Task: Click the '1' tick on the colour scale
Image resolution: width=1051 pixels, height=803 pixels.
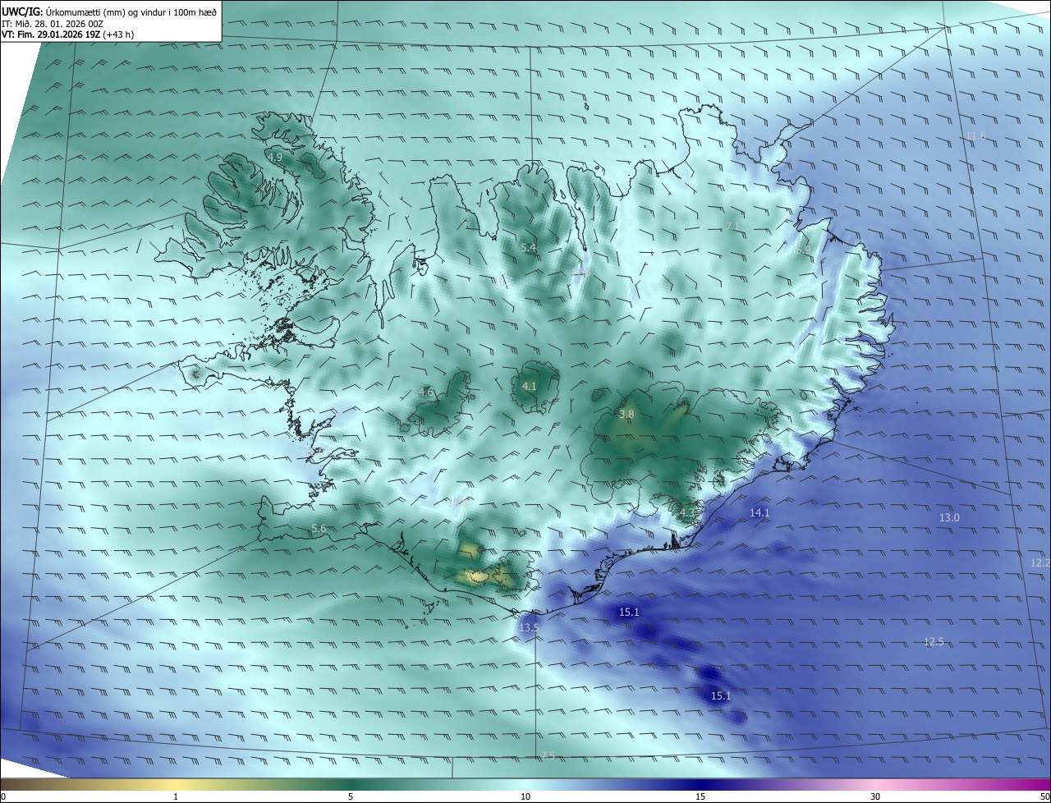Action: pyautogui.click(x=176, y=796)
